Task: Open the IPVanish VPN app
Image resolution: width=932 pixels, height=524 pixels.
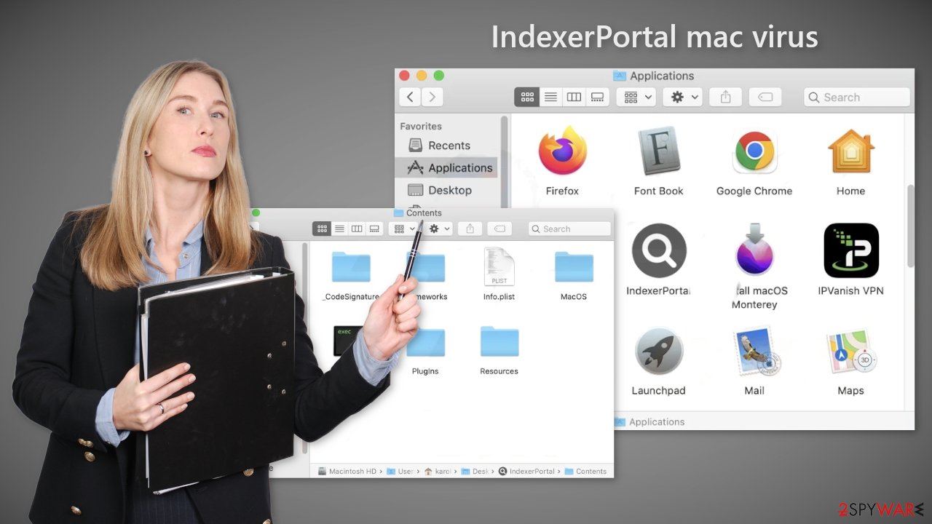Action: pos(850,251)
